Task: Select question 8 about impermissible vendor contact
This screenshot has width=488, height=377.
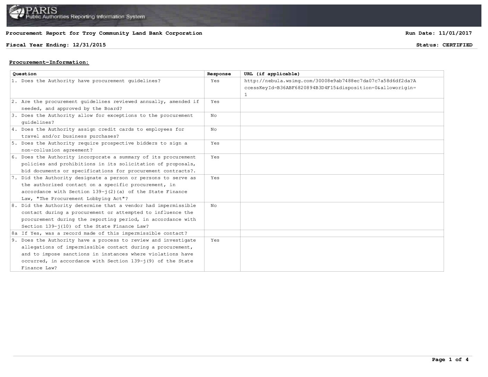Action: coord(104,216)
